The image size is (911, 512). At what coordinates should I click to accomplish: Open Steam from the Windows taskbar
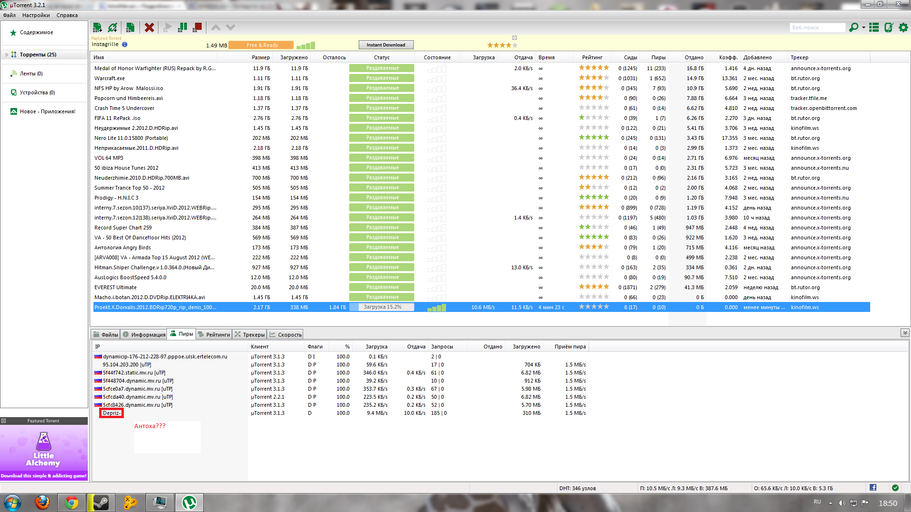pyautogui.click(x=101, y=503)
